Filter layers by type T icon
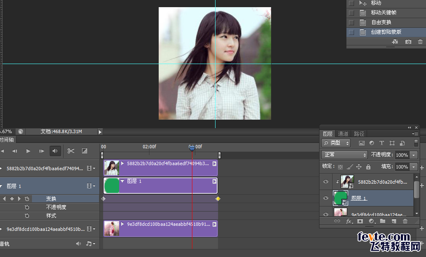 click(x=382, y=143)
